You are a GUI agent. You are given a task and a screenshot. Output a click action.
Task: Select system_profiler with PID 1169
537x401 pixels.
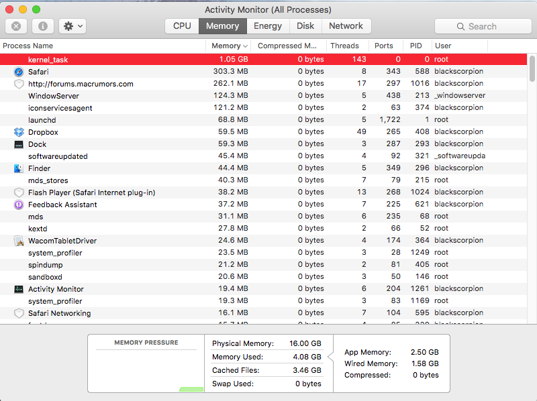tap(263, 300)
